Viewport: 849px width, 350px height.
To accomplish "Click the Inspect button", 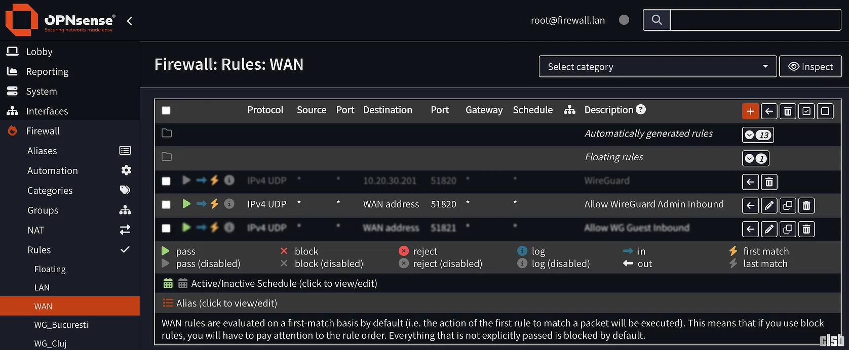I will coord(811,67).
